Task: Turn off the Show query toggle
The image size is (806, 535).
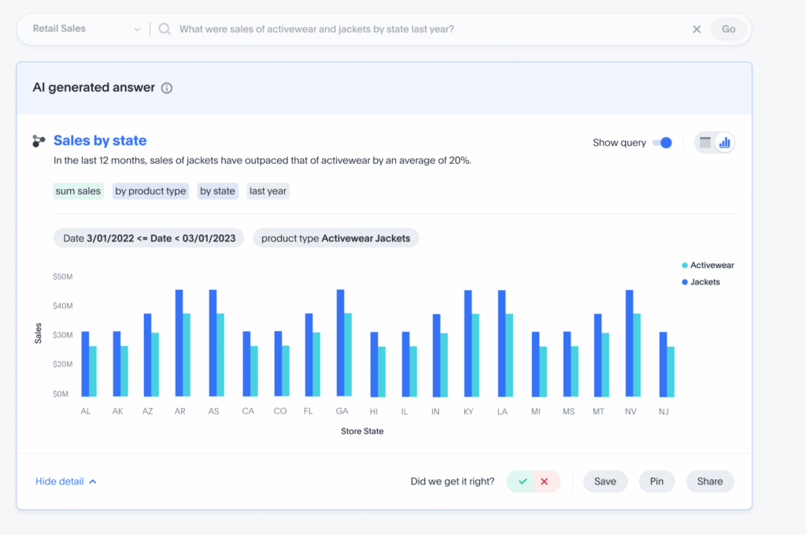Action: [x=664, y=142]
